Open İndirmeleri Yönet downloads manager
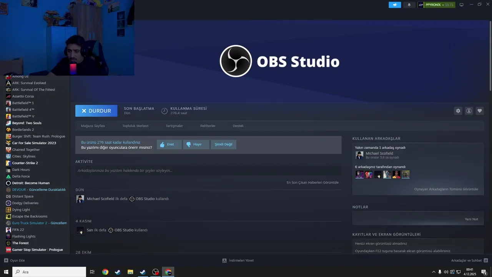 [238, 260]
